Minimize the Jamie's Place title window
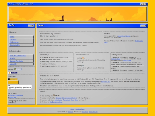Image resolution: width=155 pixels, height=116 pixels. pyautogui.click(x=142, y=4)
